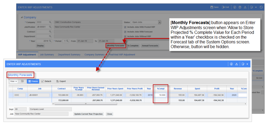Open the View dropdown in table toolbar

tap(13, 81)
